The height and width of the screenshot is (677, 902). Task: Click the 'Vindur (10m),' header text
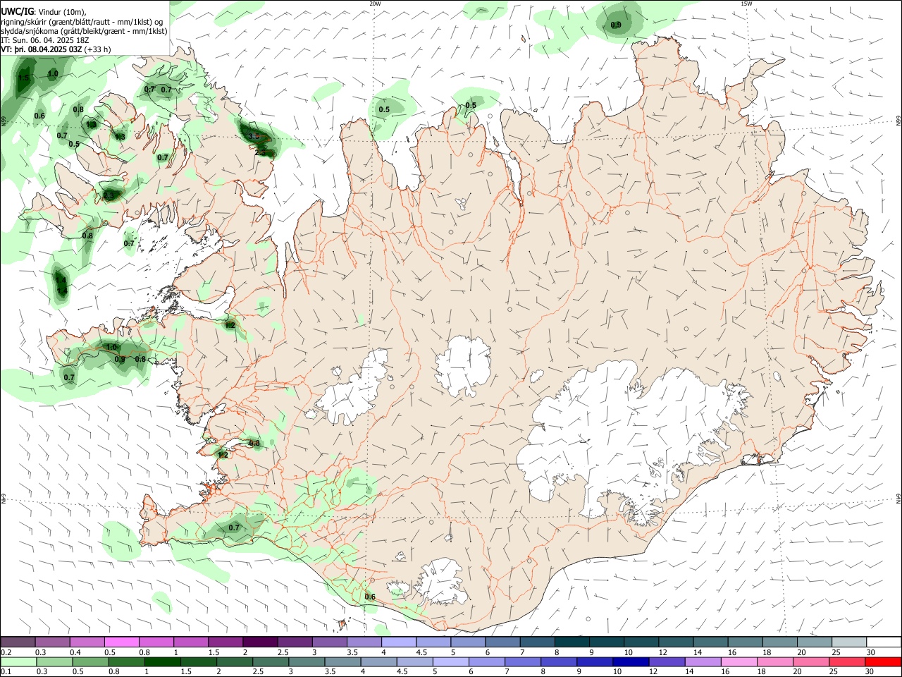(62, 12)
